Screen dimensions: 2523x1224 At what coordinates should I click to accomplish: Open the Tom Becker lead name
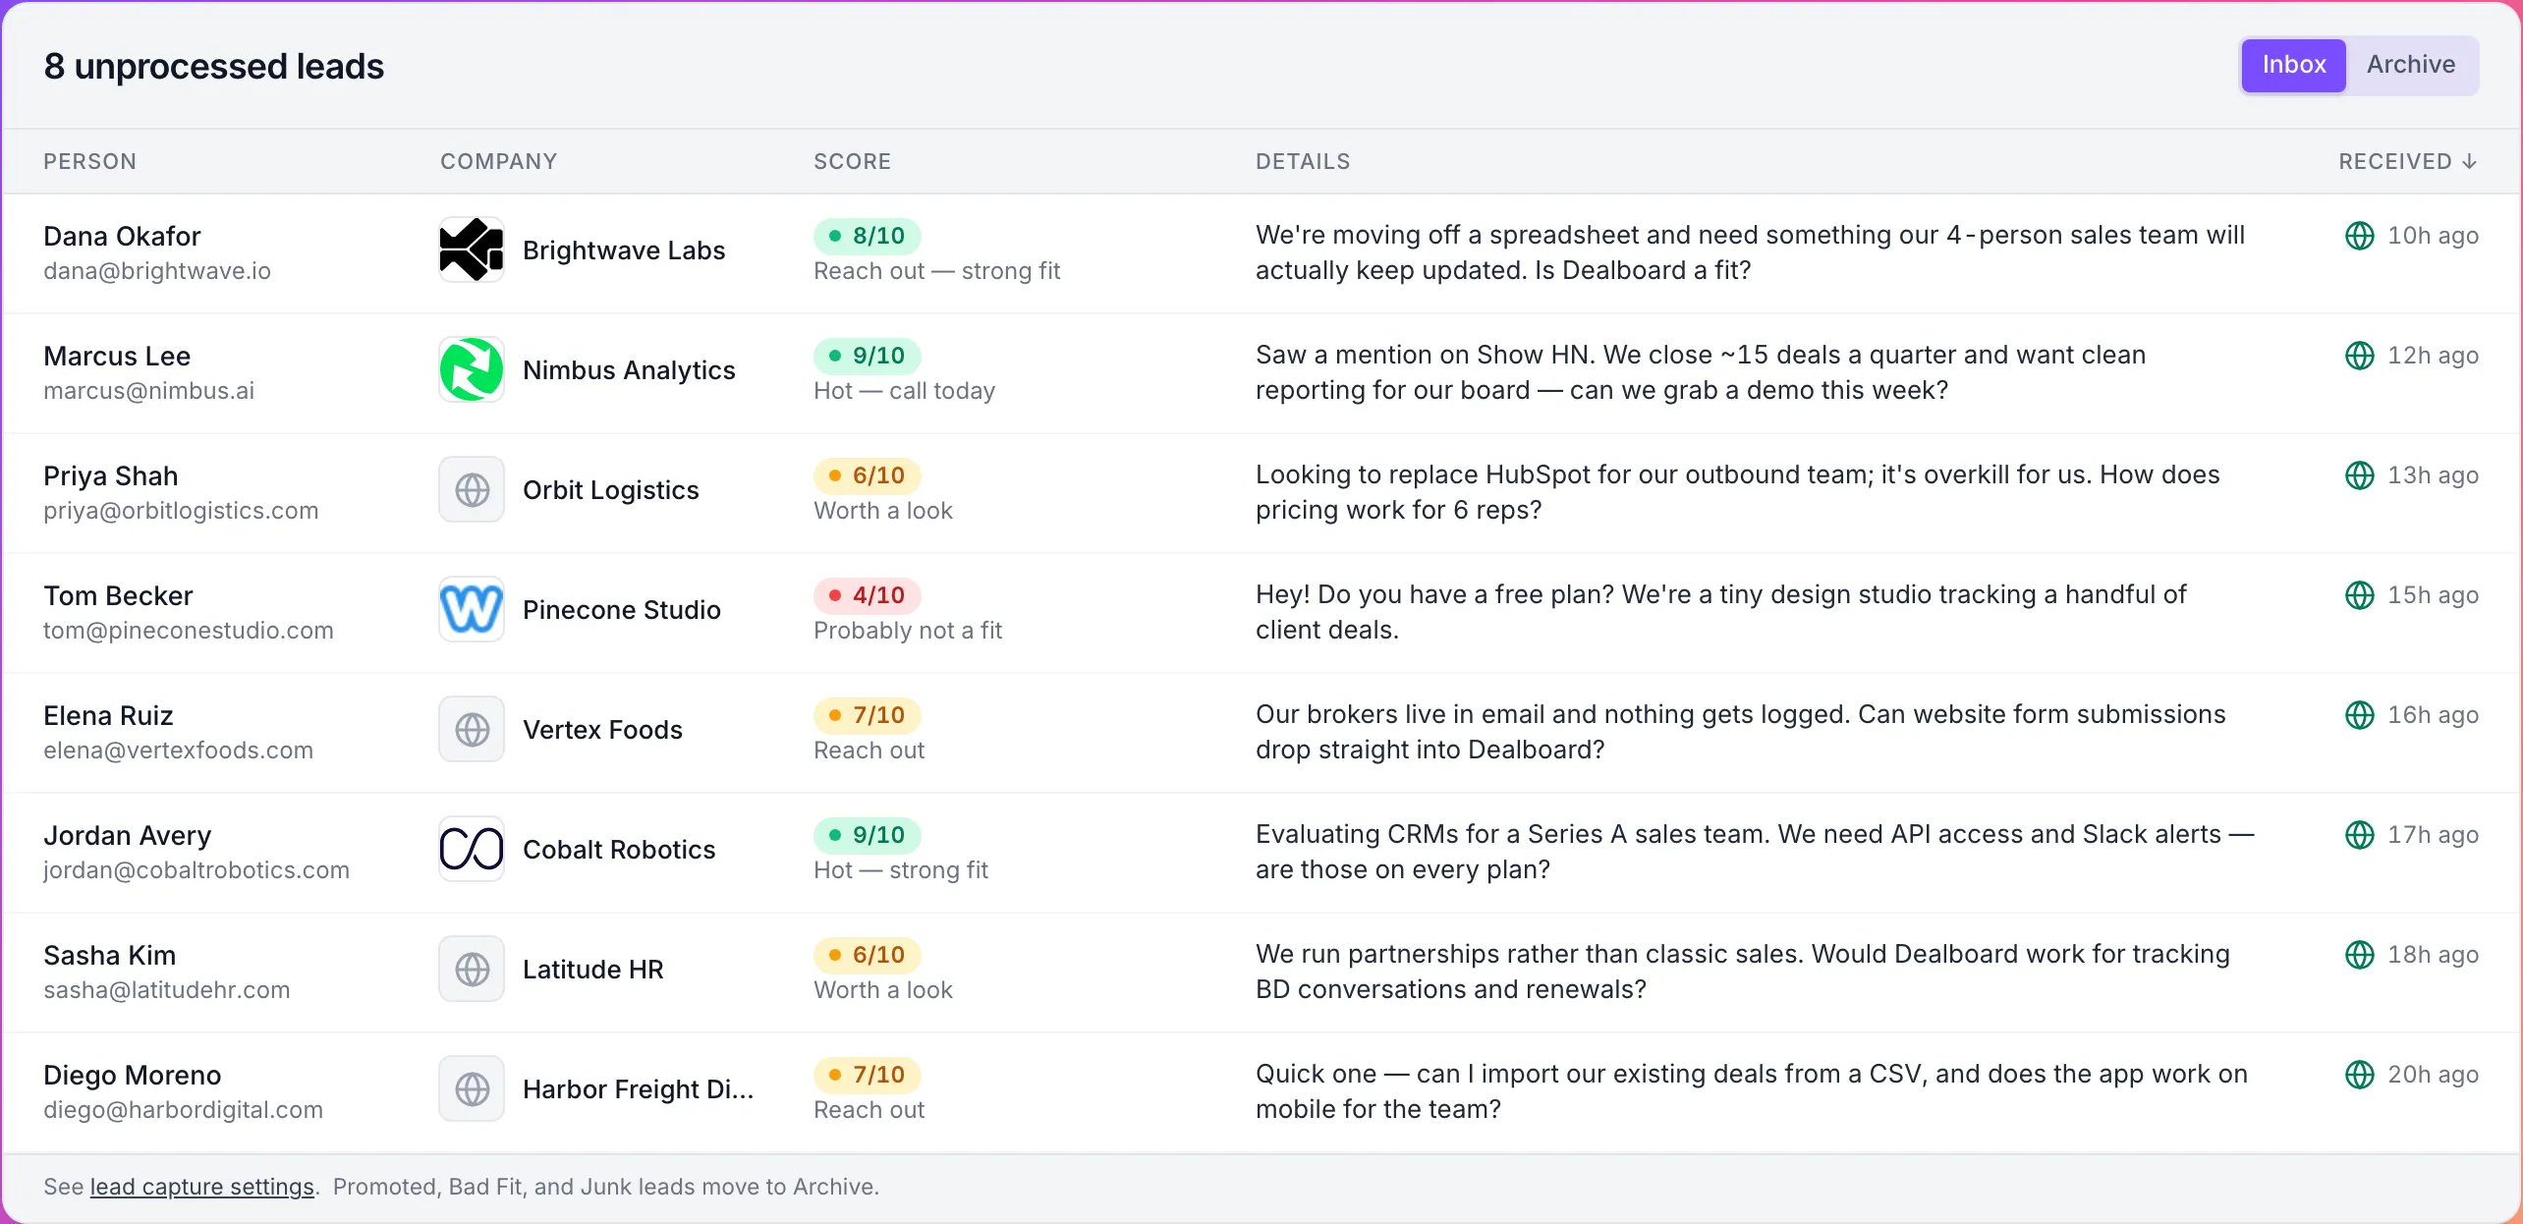click(x=118, y=595)
